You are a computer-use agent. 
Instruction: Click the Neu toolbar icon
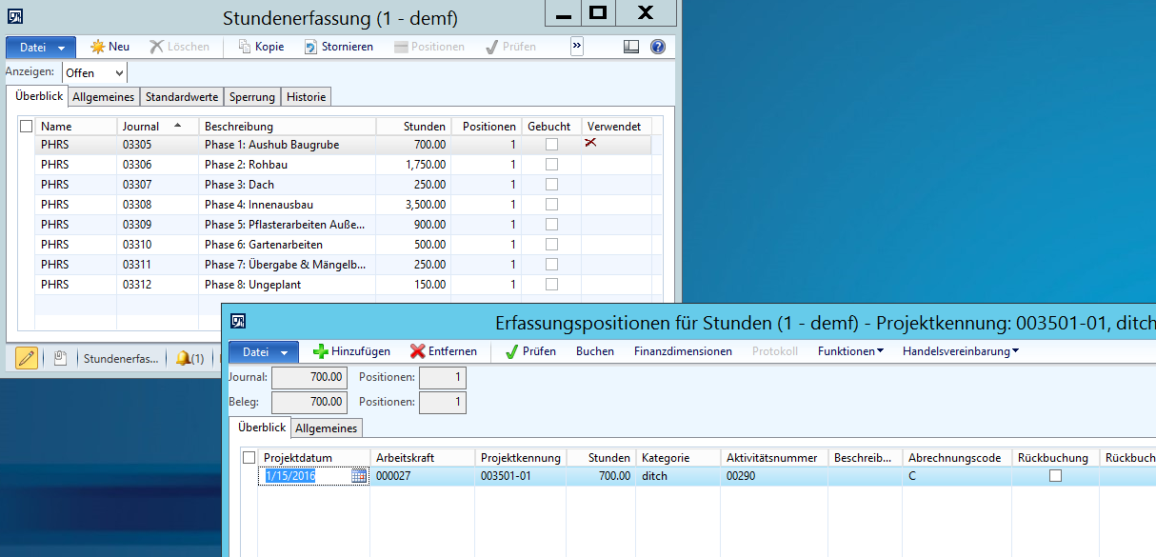point(98,47)
